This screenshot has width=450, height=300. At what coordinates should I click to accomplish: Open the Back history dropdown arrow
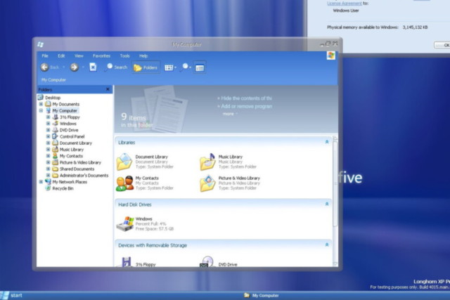point(64,67)
